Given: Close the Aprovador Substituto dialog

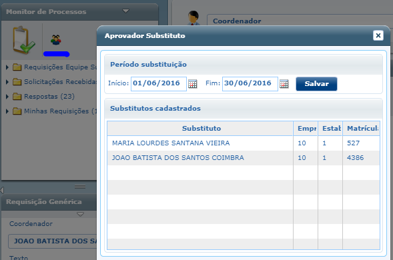Looking at the screenshot, I should (x=378, y=35).
